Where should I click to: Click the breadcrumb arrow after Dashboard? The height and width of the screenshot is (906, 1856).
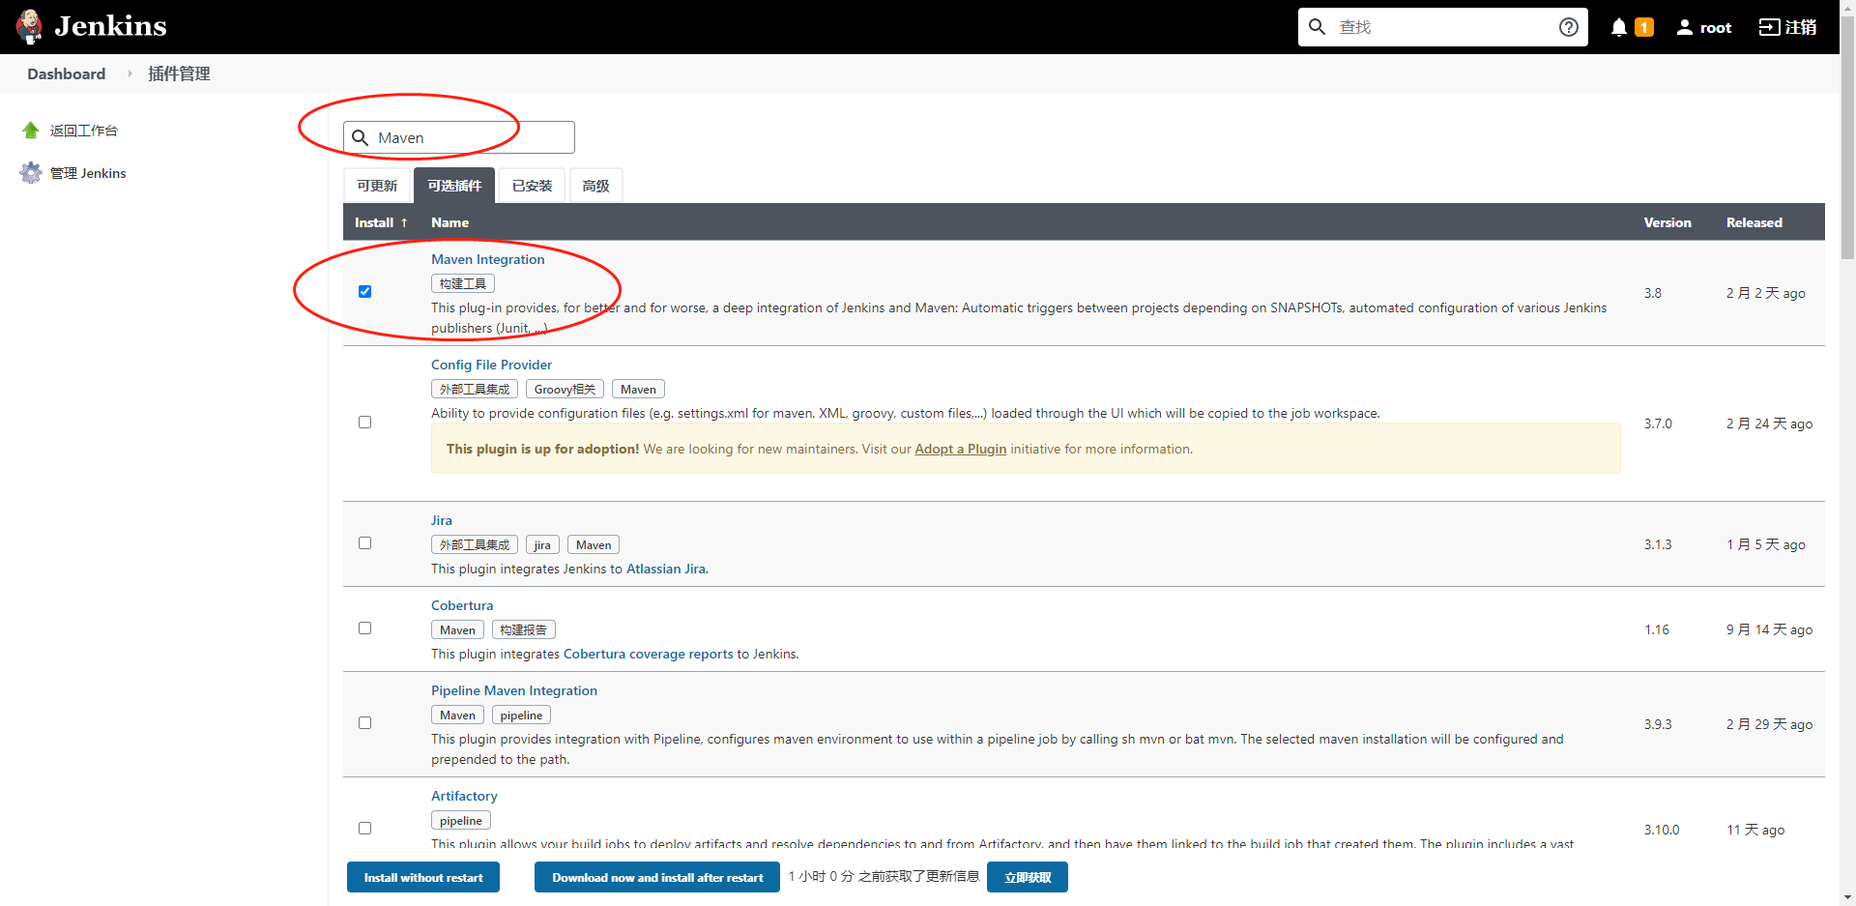click(130, 73)
